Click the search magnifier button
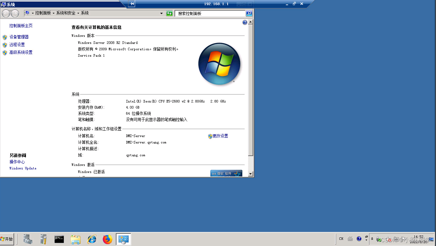Image resolution: width=436 pixels, height=246 pixels. click(x=249, y=13)
